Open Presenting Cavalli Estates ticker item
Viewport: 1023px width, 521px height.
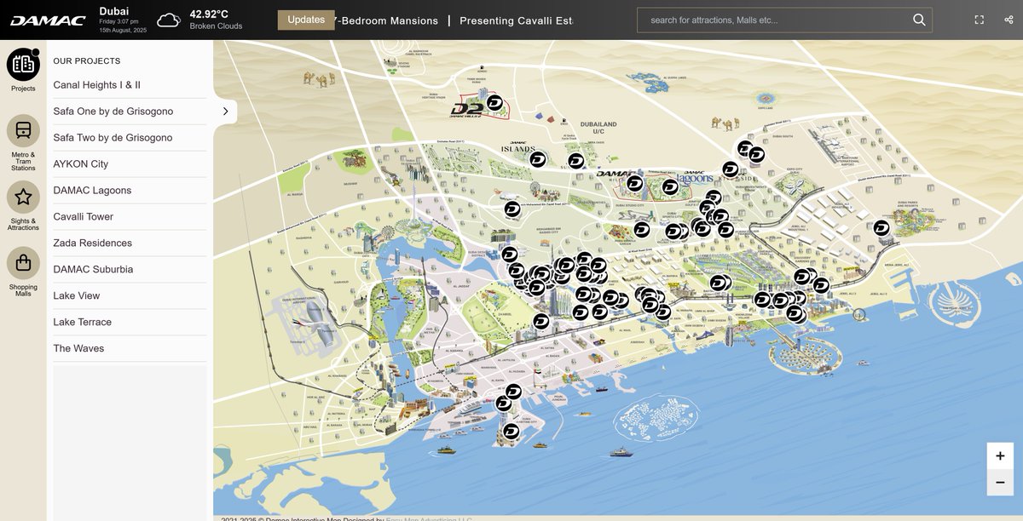pos(517,20)
